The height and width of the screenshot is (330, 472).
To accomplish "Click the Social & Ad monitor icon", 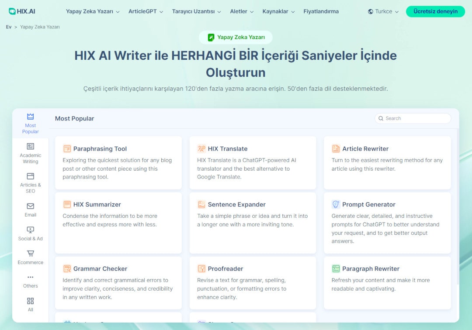I will click(x=31, y=230).
